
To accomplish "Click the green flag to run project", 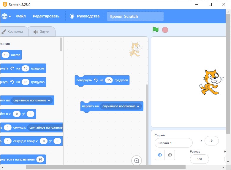I will 155,30.
